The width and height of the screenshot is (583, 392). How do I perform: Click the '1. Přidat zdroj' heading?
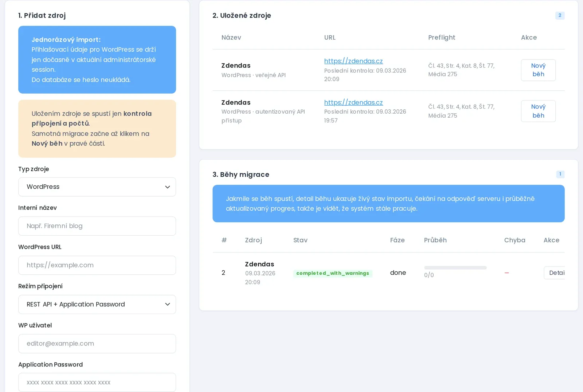[x=42, y=15]
